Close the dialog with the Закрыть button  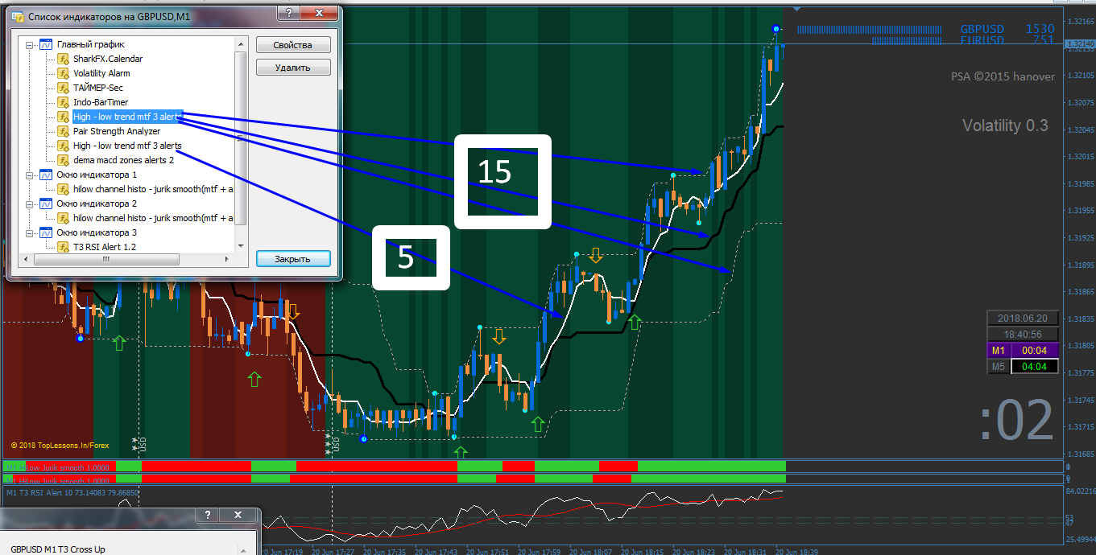(293, 259)
